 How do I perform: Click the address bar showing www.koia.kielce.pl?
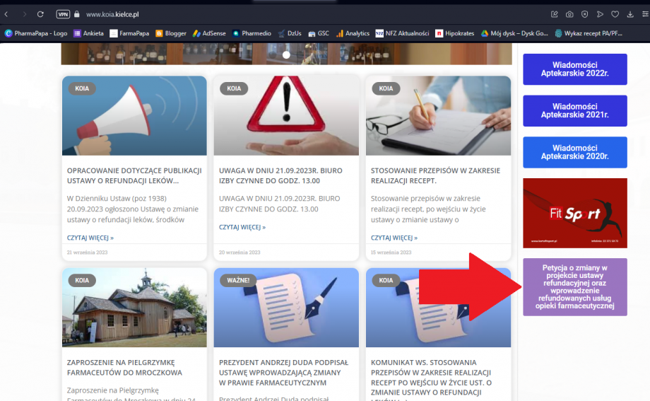click(112, 14)
